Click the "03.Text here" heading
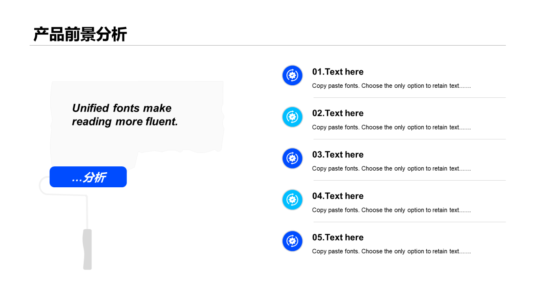This screenshot has width=535, height=301. 338,155
